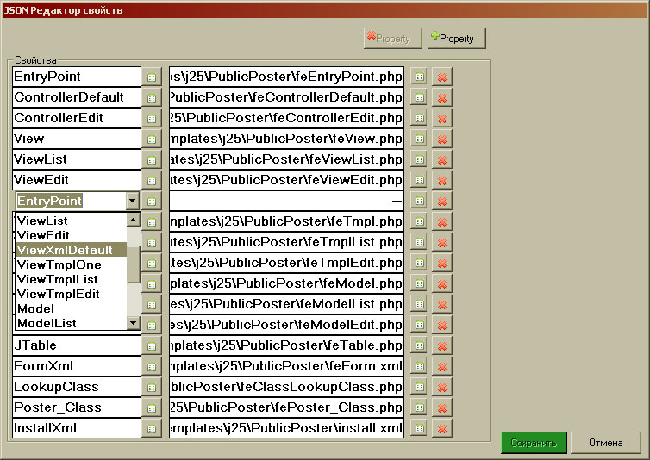Click the empty '--' value field
Image resolution: width=650 pixels, height=460 pixels.
tap(286, 201)
